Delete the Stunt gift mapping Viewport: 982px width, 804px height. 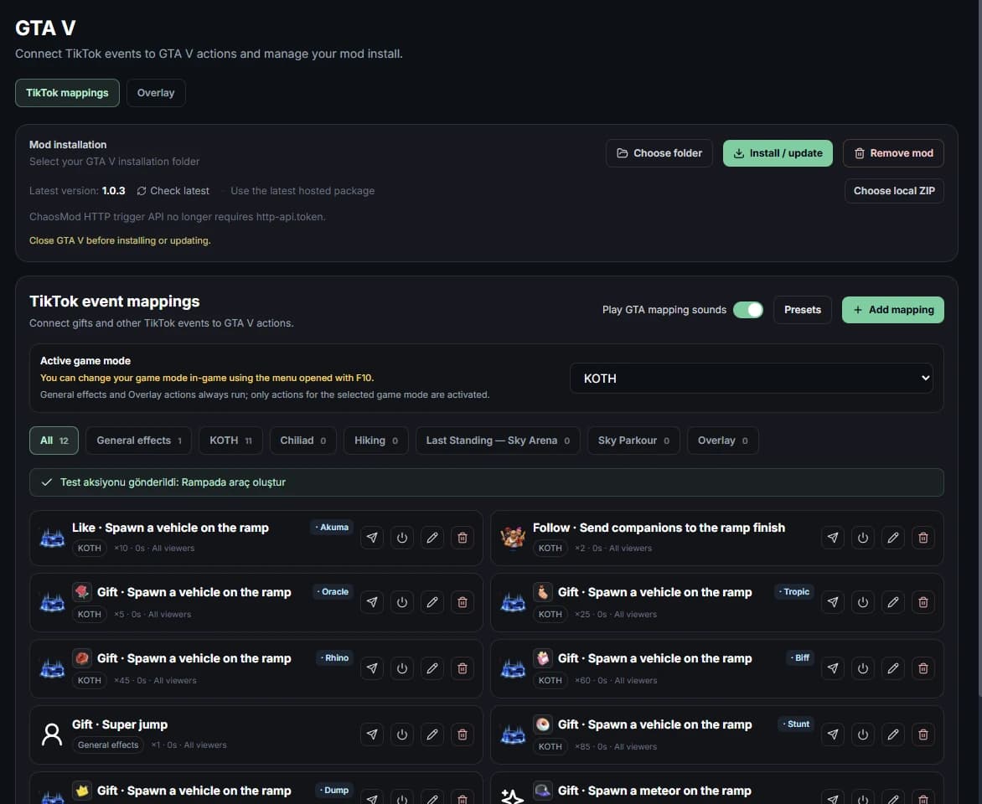tap(923, 734)
